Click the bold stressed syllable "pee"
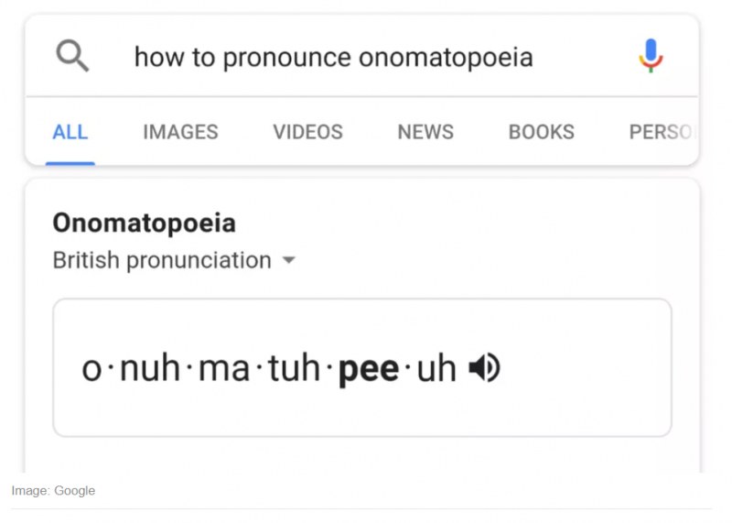 click(x=369, y=369)
